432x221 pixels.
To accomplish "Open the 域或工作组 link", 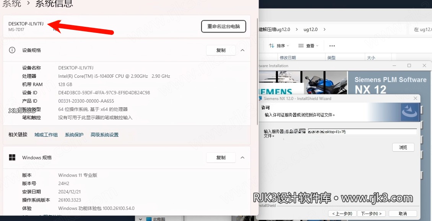I will coord(46,135).
